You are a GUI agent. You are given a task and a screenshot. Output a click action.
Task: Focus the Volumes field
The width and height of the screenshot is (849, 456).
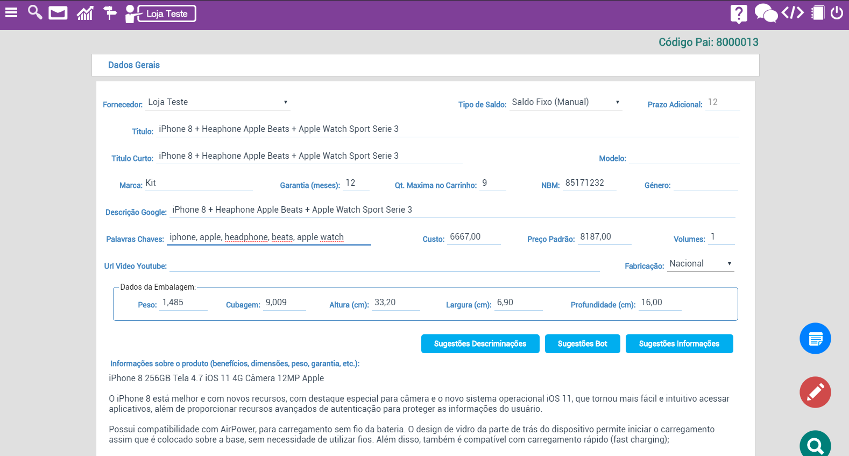721,237
